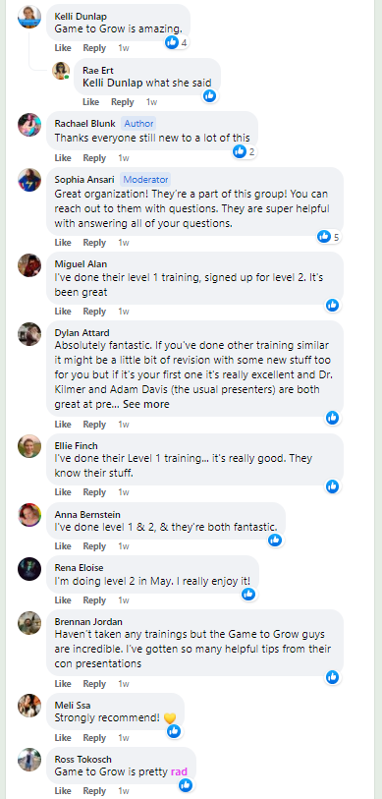Click the like reaction icon on Kelli Dunlap's comment

pyautogui.click(x=172, y=42)
